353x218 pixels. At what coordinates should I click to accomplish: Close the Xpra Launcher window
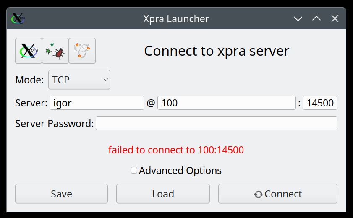pyautogui.click(x=335, y=18)
